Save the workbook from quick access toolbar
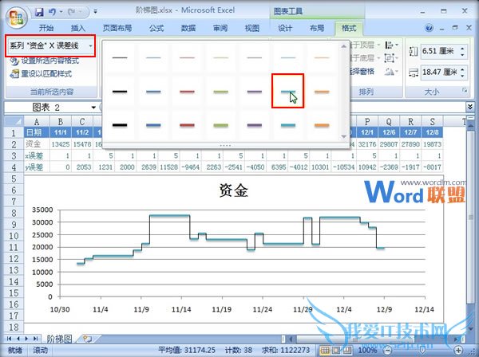Screen dimensions: 479x357 [39, 12]
